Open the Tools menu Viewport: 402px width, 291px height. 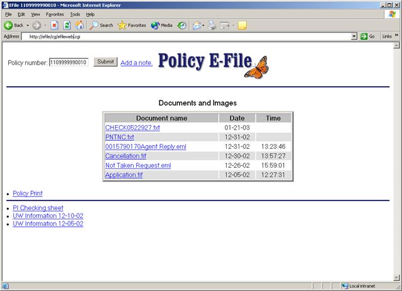[x=75, y=14]
